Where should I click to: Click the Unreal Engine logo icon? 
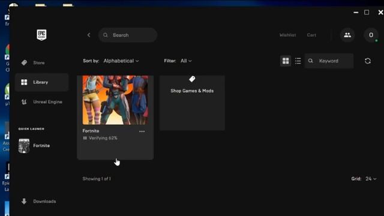tap(24, 102)
